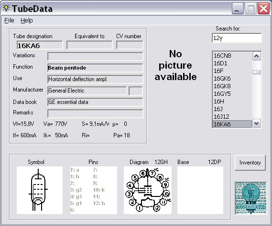Select 16J12 in the tube list
This screenshot has width=272, height=226.
(x=232, y=117)
